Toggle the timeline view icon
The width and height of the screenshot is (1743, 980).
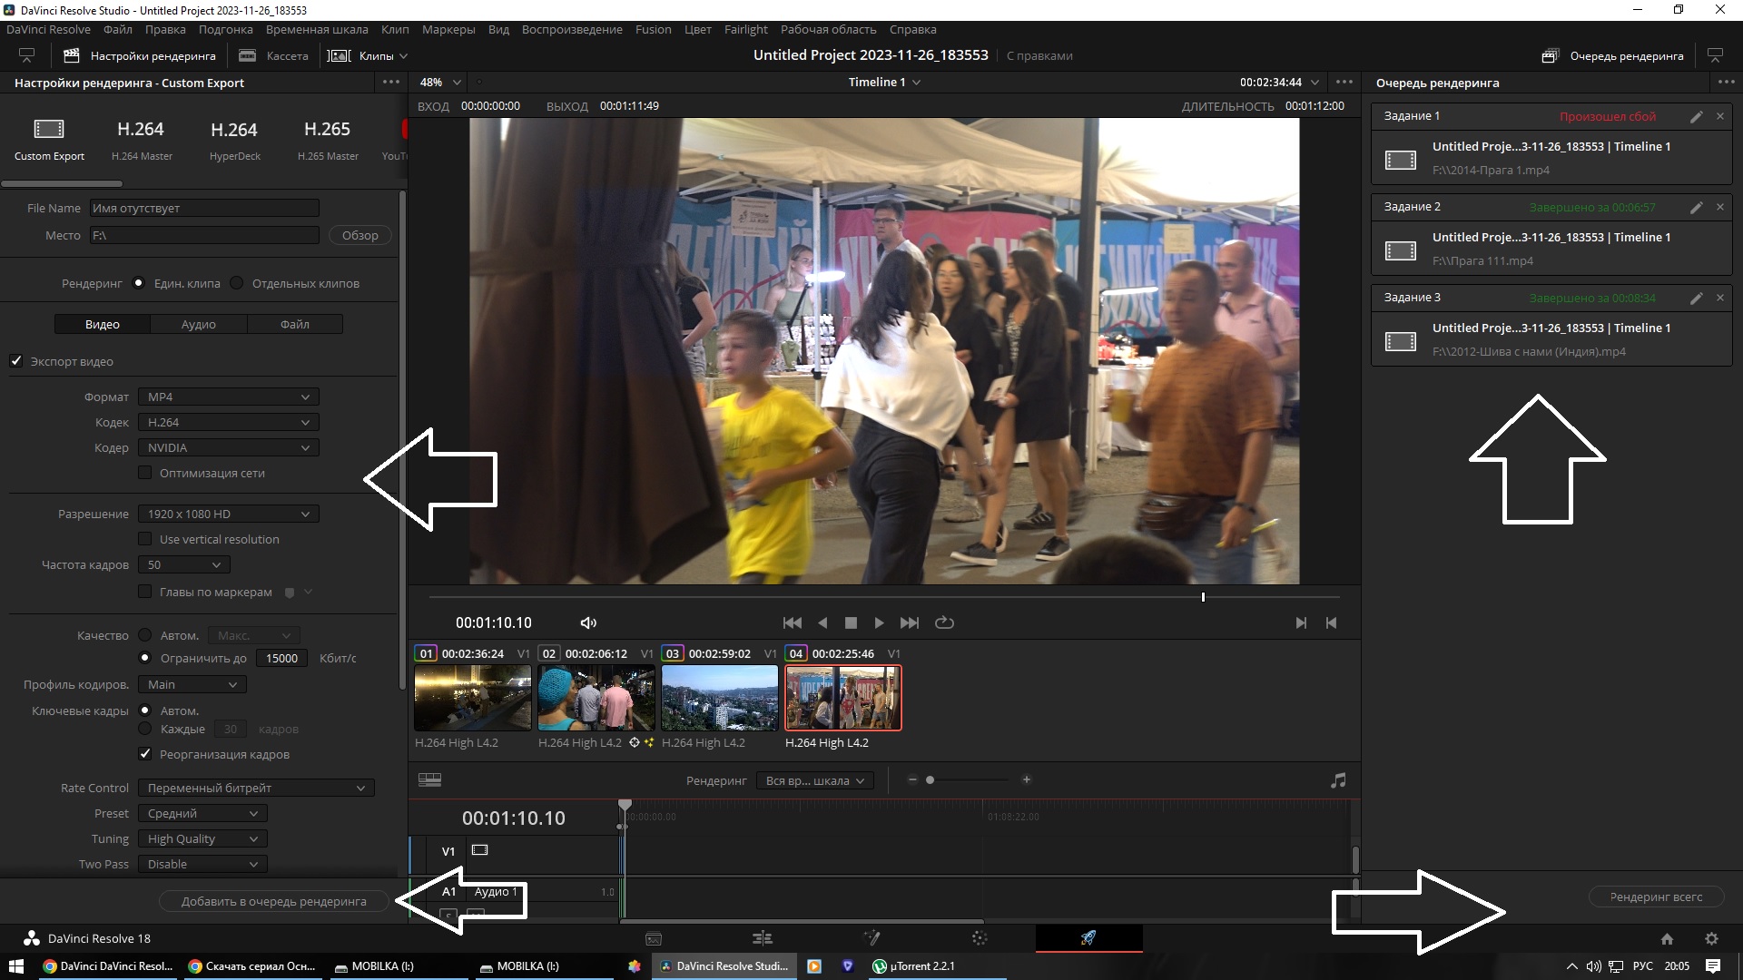click(x=429, y=780)
